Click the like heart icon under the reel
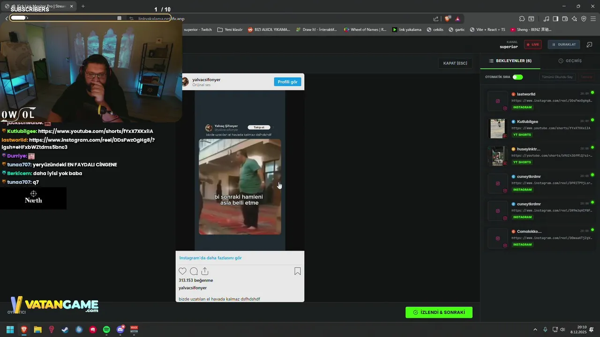This screenshot has height=337, width=600. coord(182,271)
